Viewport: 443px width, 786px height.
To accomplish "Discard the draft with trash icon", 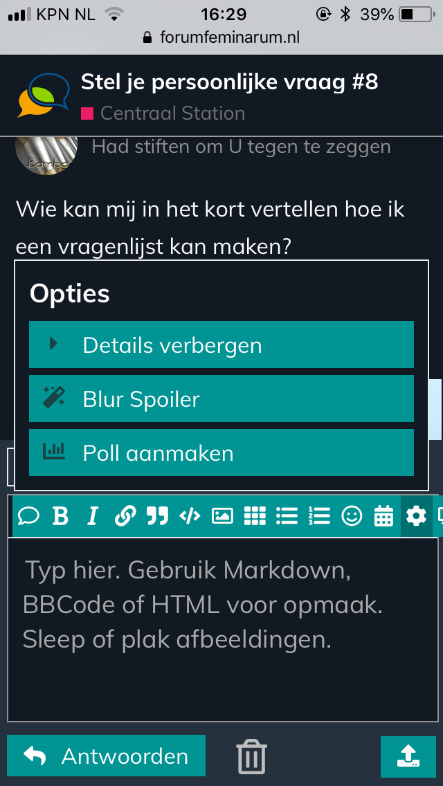I will tap(251, 756).
